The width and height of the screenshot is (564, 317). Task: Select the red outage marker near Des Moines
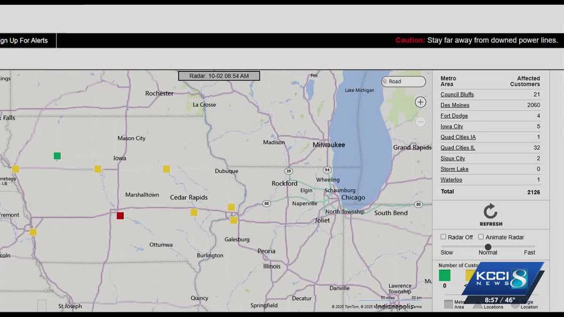[x=120, y=216]
